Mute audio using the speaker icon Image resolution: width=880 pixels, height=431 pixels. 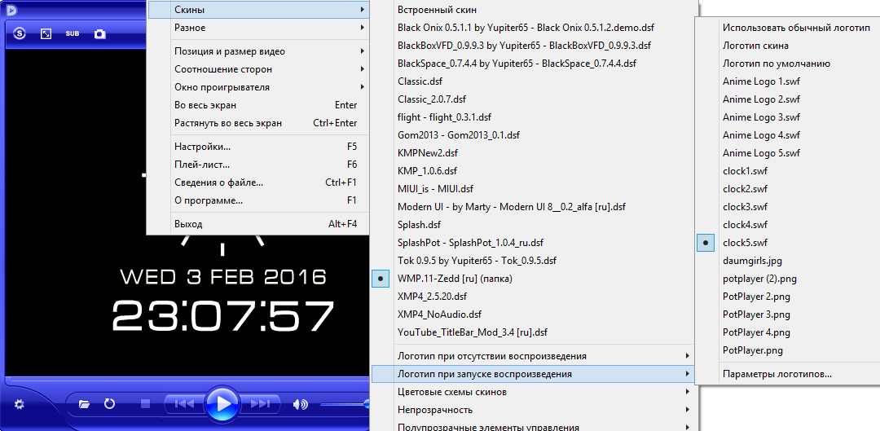pos(301,404)
